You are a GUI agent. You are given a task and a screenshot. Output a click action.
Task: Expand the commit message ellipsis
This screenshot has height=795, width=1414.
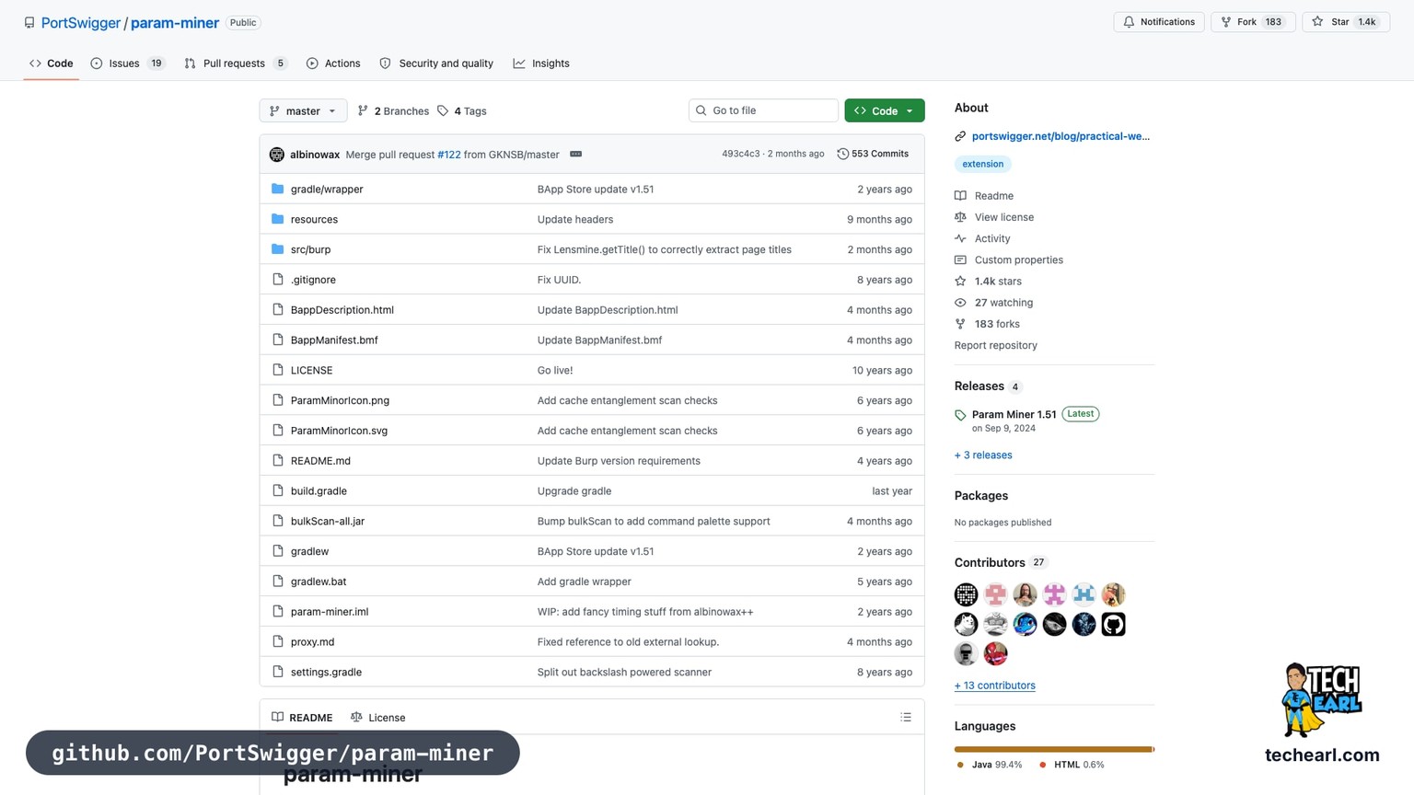pyautogui.click(x=576, y=154)
